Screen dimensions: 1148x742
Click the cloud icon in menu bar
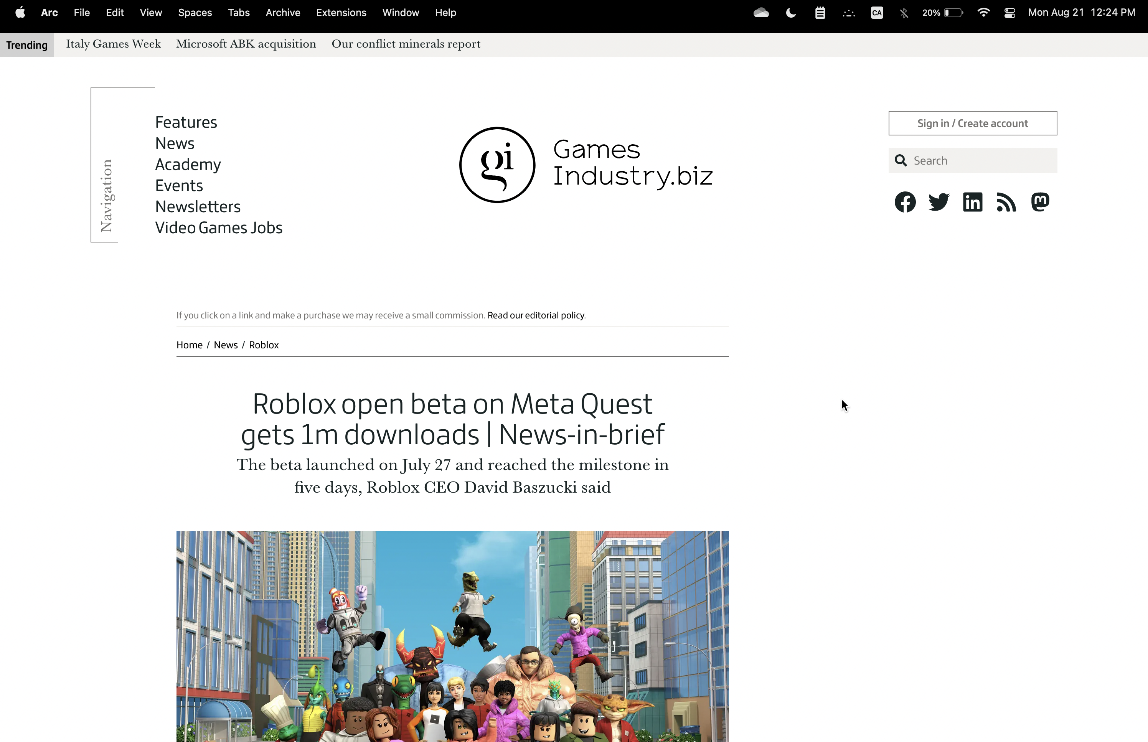tap(761, 13)
